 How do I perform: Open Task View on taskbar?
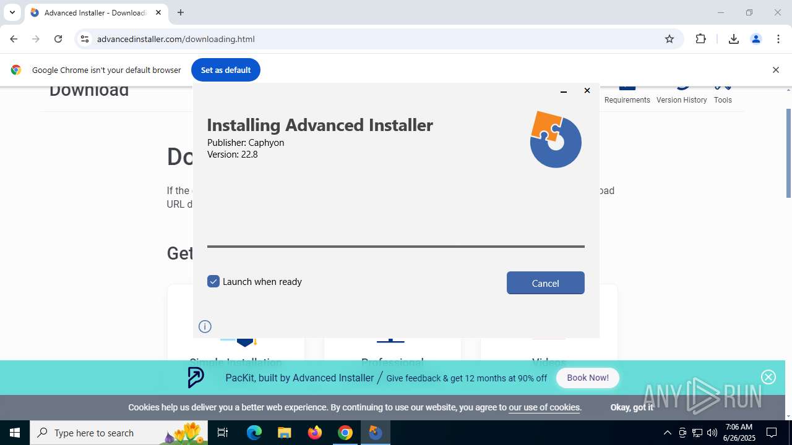tap(223, 433)
